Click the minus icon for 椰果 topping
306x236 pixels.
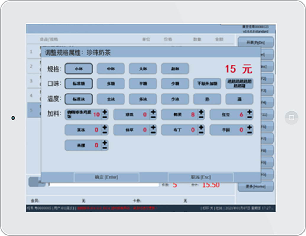point(201,117)
